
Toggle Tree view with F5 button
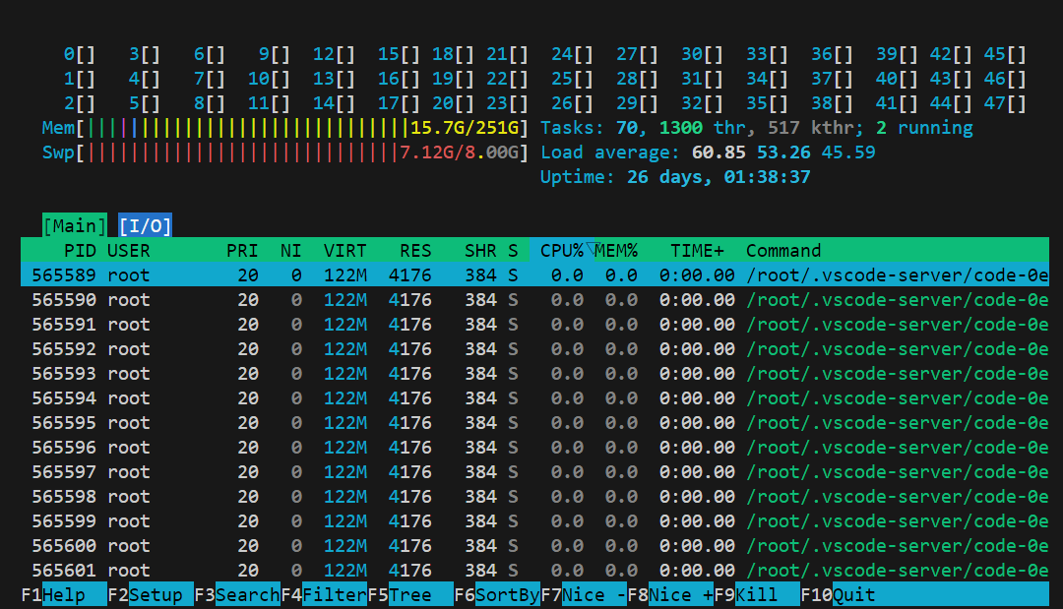click(410, 595)
